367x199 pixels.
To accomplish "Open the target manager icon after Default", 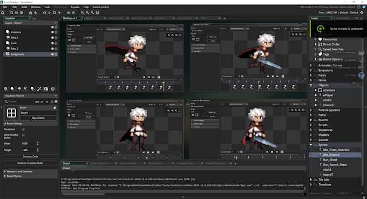I will pos(362,12).
